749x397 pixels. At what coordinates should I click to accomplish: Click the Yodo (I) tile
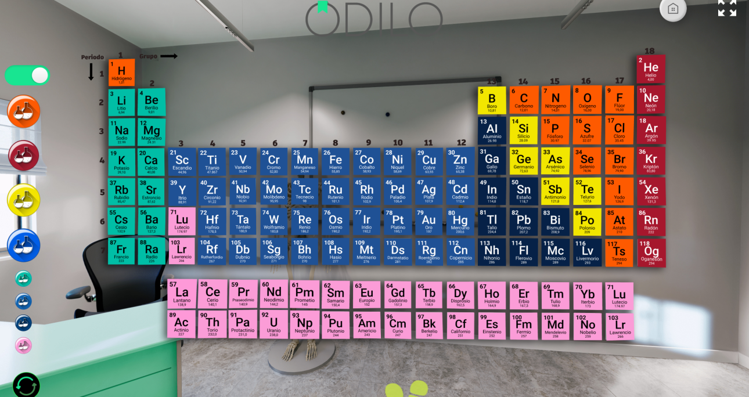(x=620, y=191)
